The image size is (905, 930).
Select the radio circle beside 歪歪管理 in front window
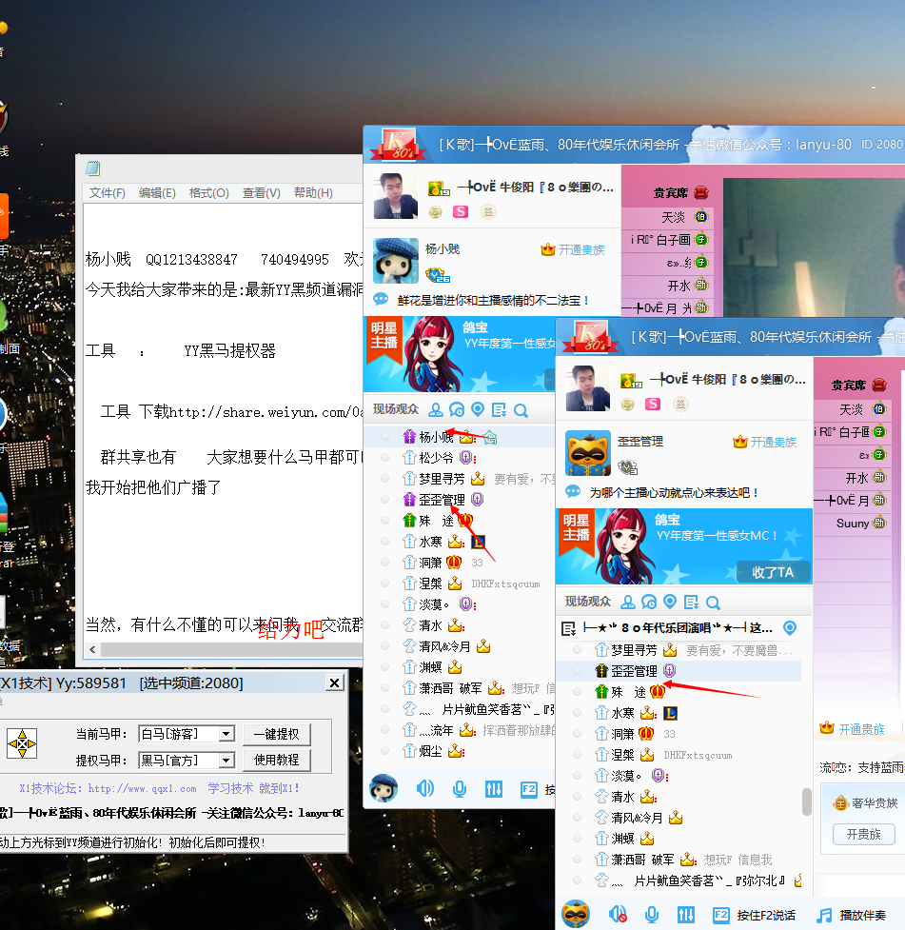(x=577, y=671)
